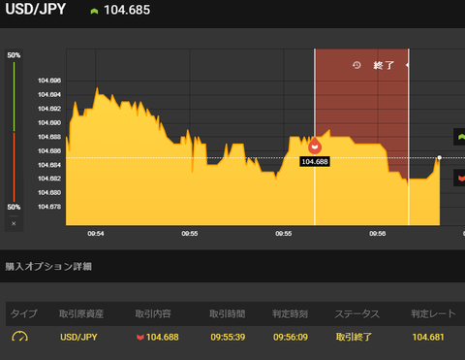Click the green up arrow beside 104.685

pyautogui.click(x=94, y=12)
